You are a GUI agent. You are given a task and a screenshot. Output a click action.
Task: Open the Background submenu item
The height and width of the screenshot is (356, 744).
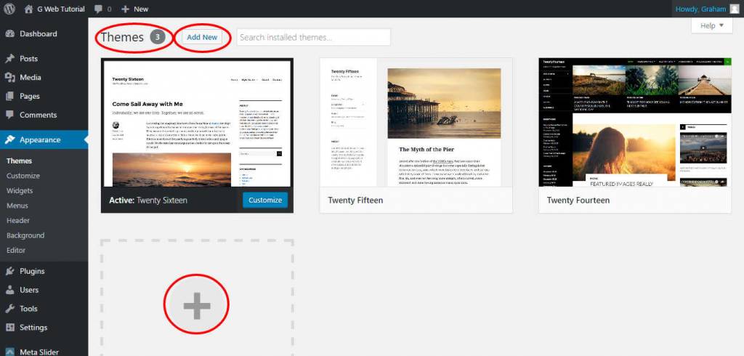(25, 235)
